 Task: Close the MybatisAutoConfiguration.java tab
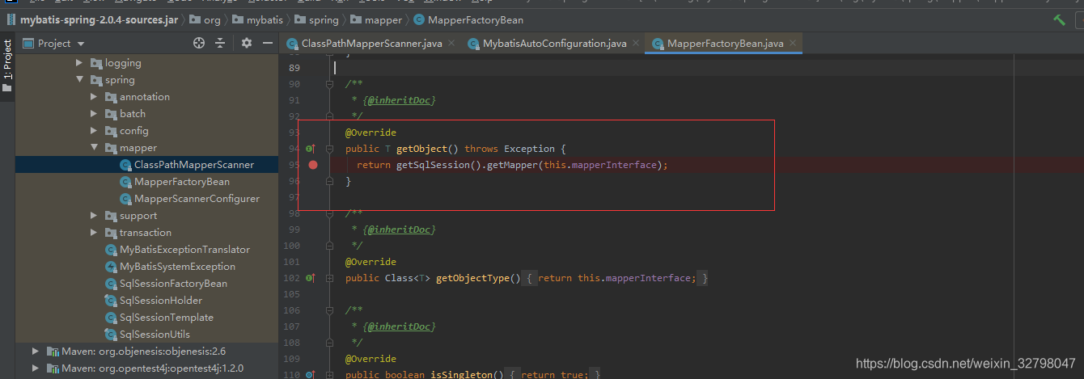[x=637, y=44]
